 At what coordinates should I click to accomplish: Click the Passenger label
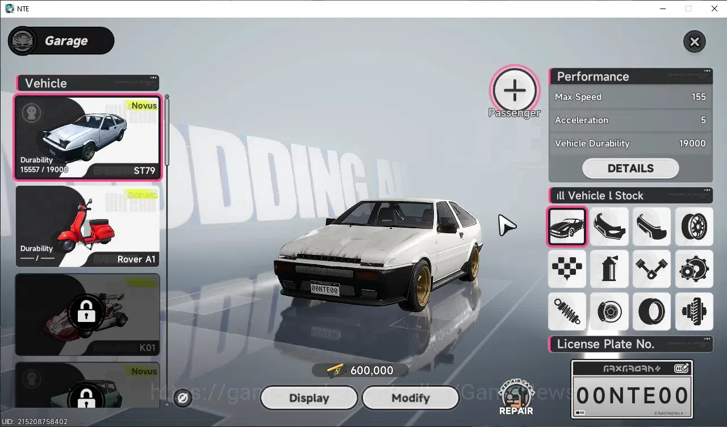coord(514,113)
